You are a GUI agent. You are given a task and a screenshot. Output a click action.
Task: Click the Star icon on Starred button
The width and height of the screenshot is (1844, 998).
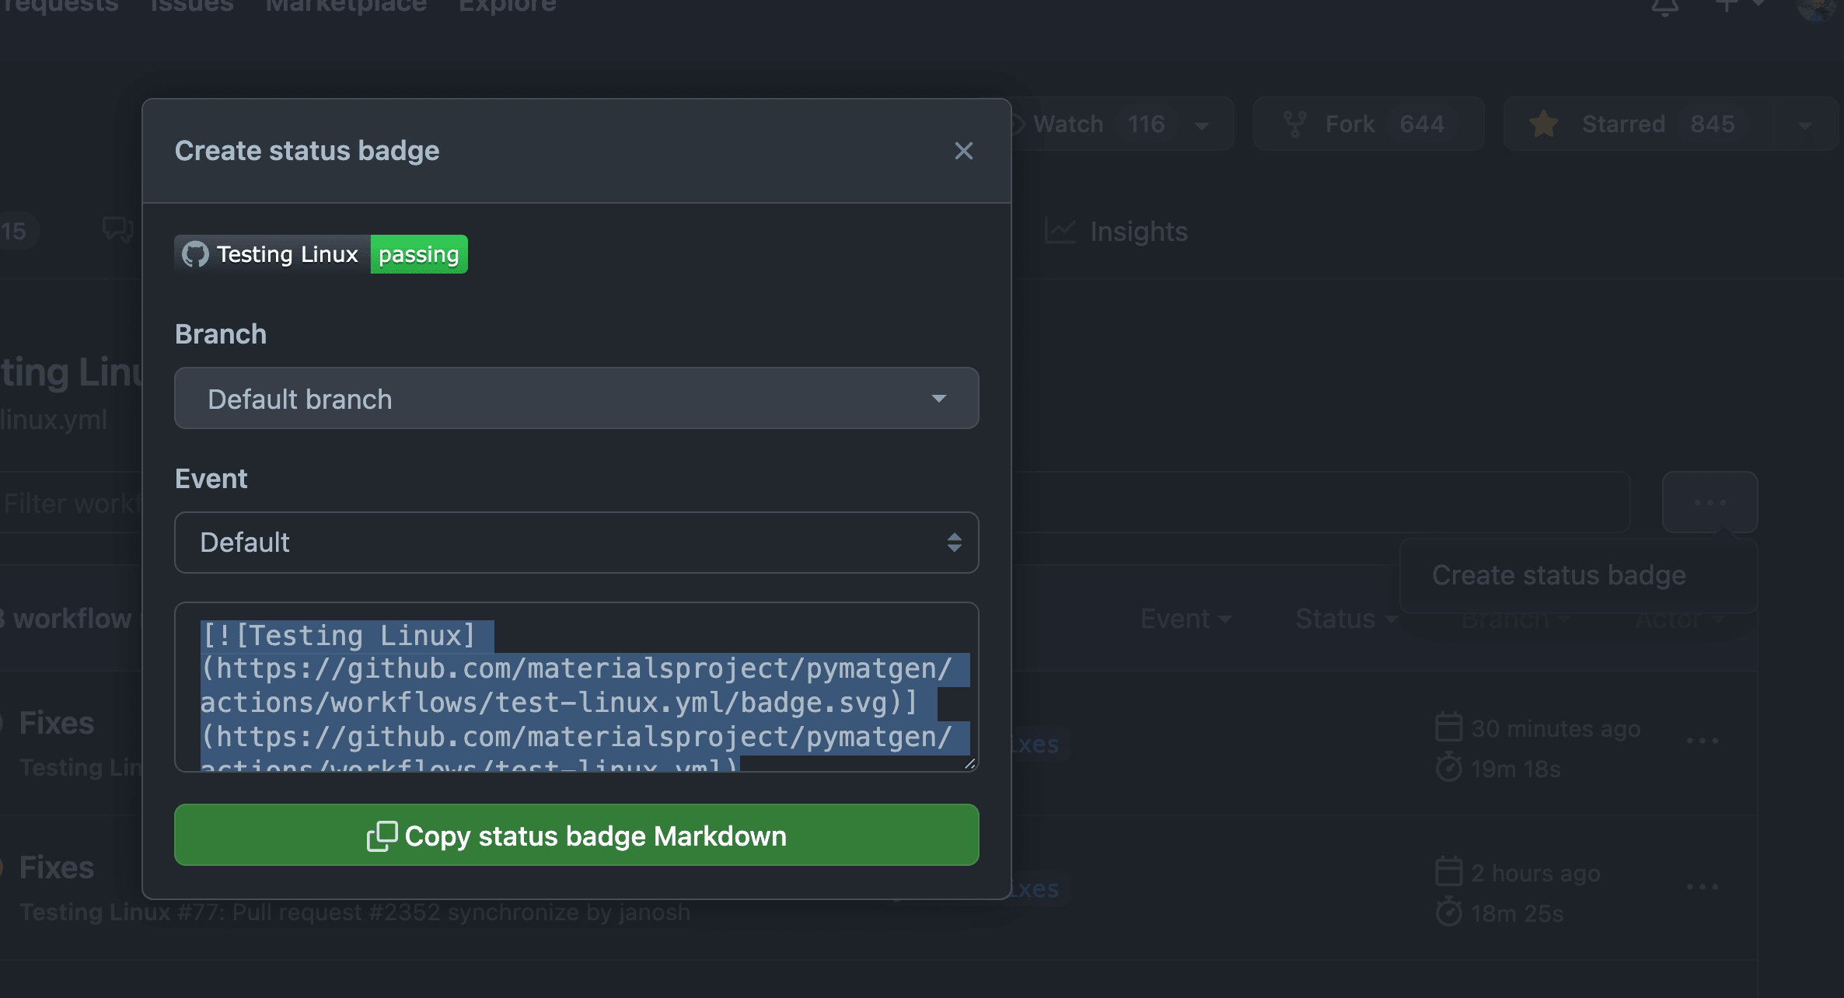coord(1544,124)
